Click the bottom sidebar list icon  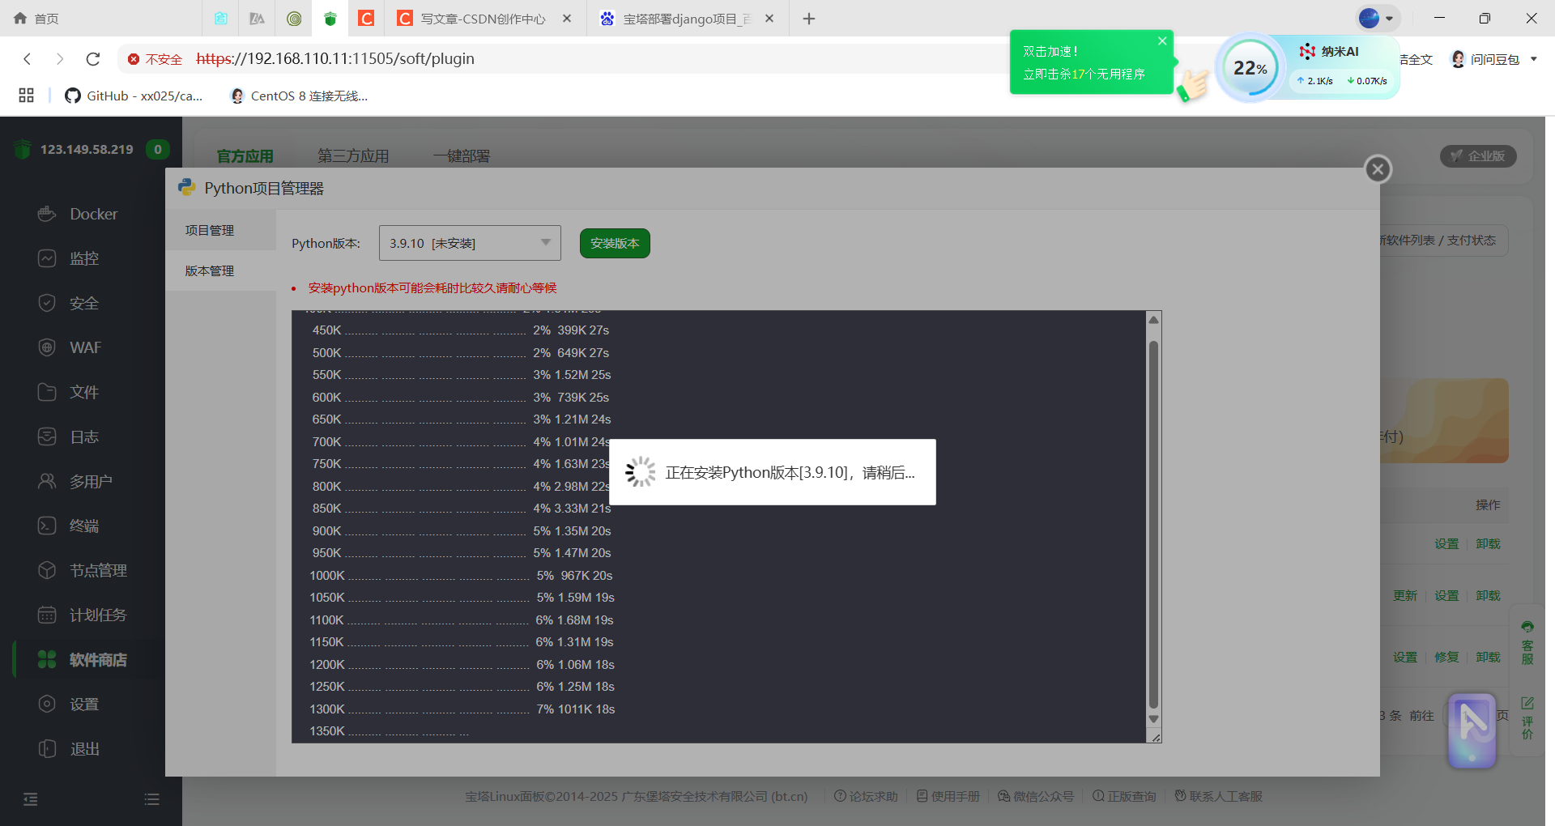pyautogui.click(x=151, y=799)
